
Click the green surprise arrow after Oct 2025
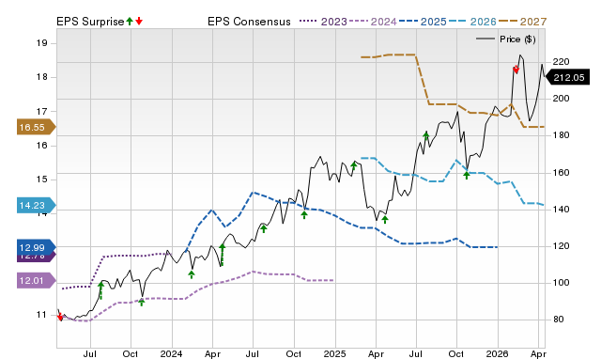[467, 176]
